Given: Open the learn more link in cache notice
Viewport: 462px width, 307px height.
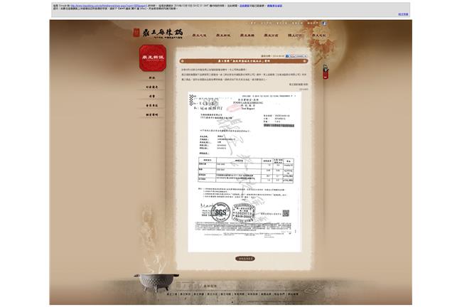Looking at the screenshot, I should pos(274,6).
